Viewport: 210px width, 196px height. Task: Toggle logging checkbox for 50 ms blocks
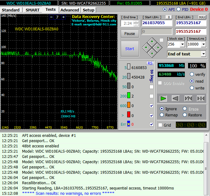tap(151, 87)
